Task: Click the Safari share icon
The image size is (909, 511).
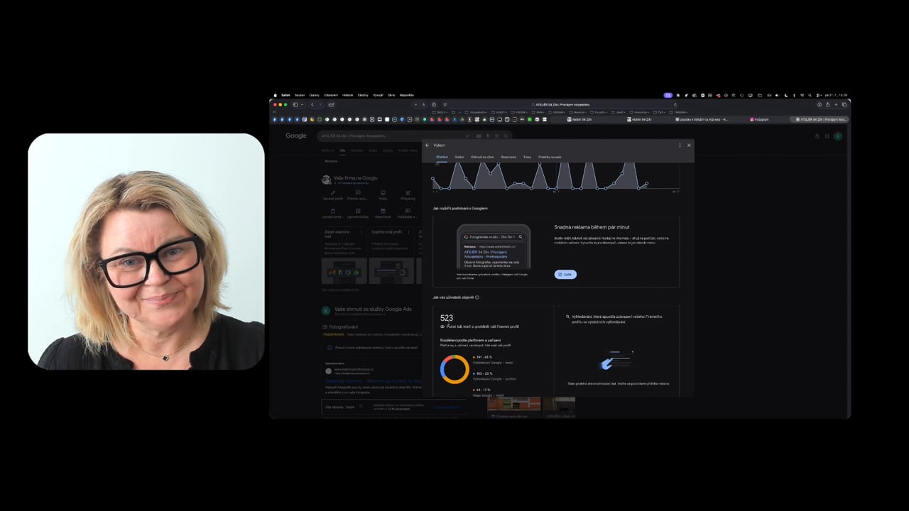Action: coord(827,104)
